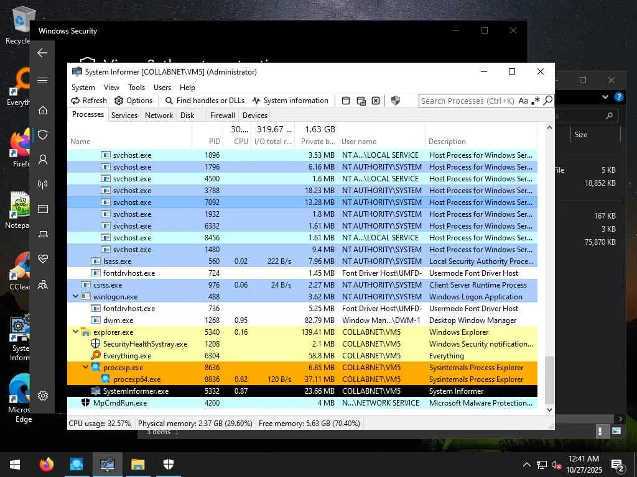The height and width of the screenshot is (477, 637).
Task: Expand the File Explorer ribbon chevron
Action: (x=605, y=97)
